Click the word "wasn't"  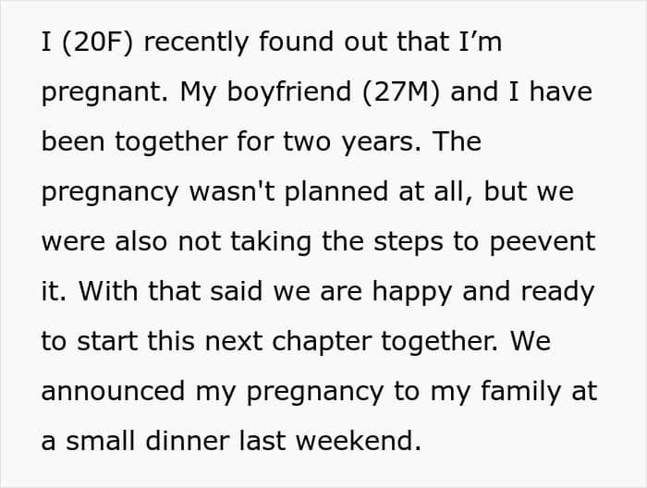coord(232,192)
